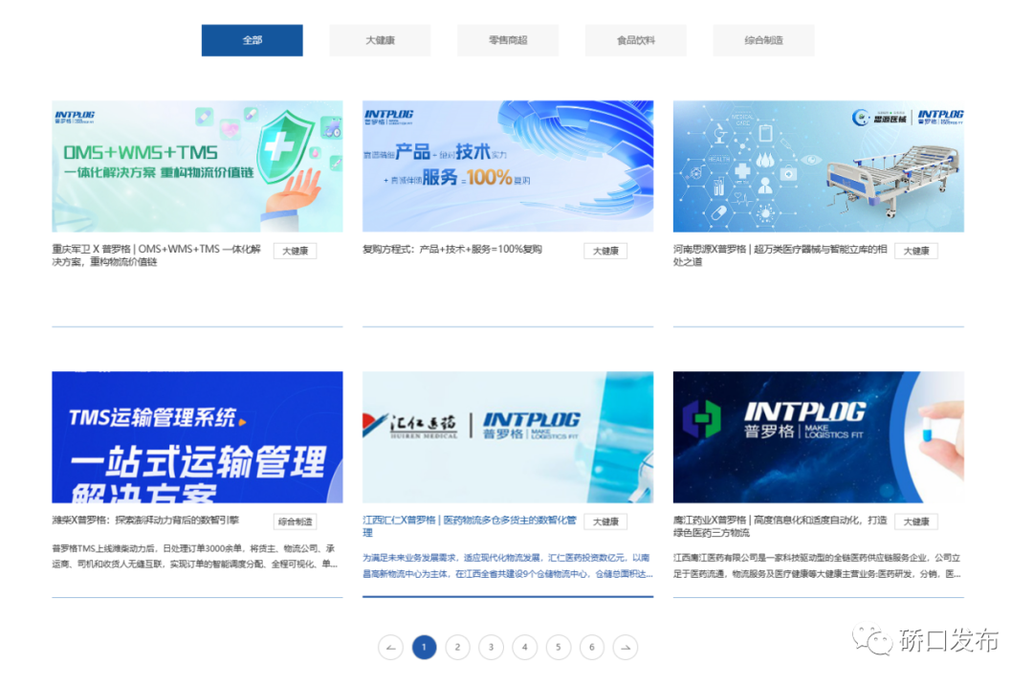
Task: Open the 食品饮料 category tab
Action: [x=636, y=40]
